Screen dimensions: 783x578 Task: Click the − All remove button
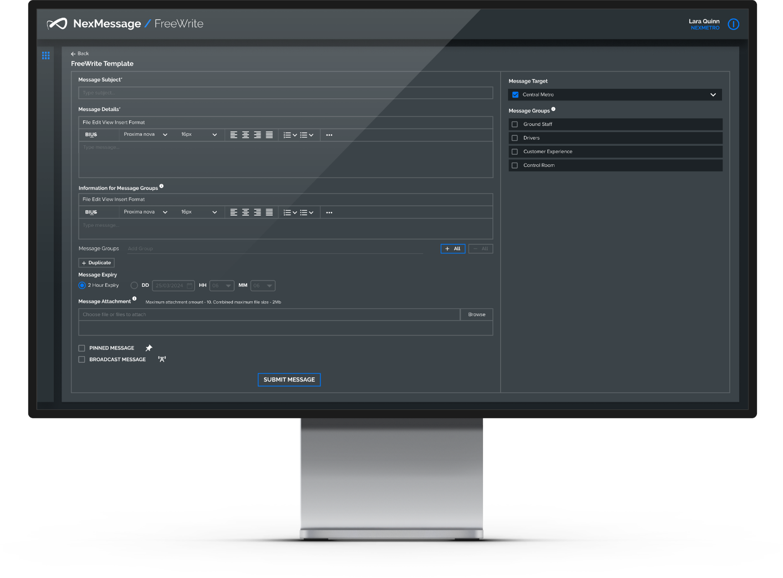[481, 249]
